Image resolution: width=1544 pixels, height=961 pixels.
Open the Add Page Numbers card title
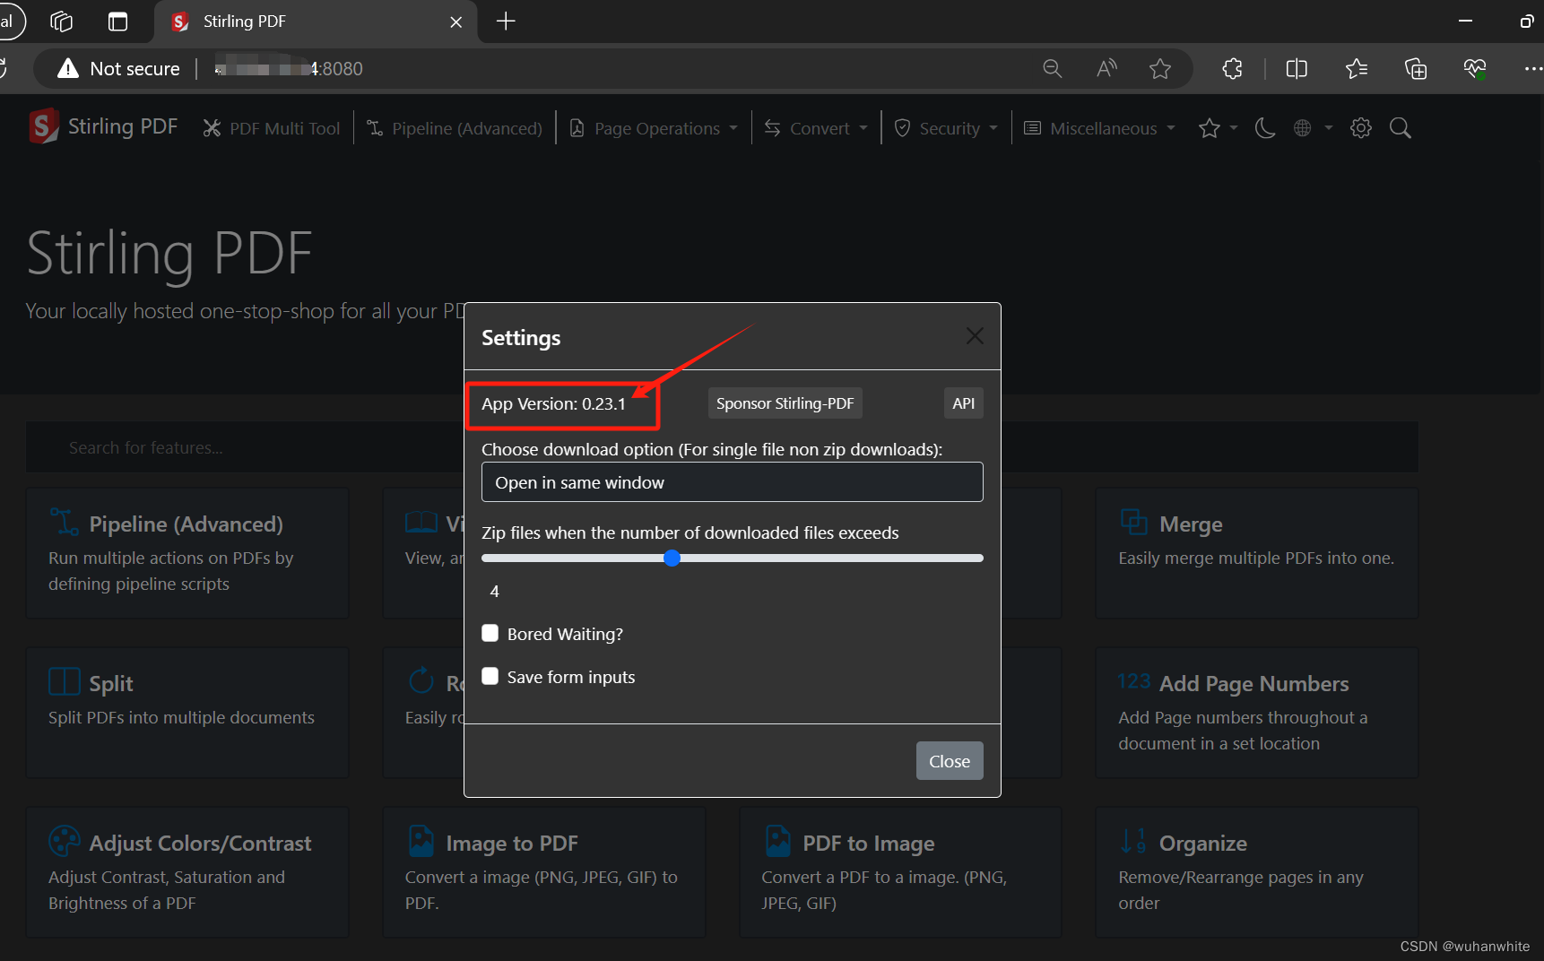click(x=1253, y=684)
